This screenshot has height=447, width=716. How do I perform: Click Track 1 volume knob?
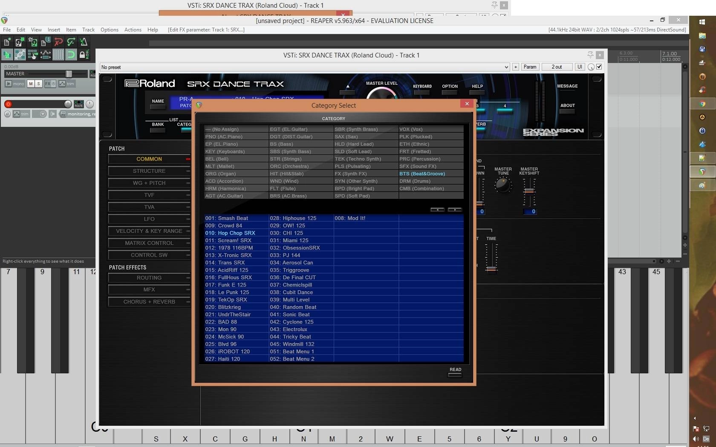click(x=68, y=104)
